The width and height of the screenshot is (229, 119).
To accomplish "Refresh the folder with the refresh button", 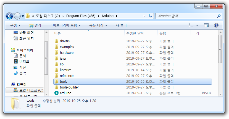I will tap(150, 16).
